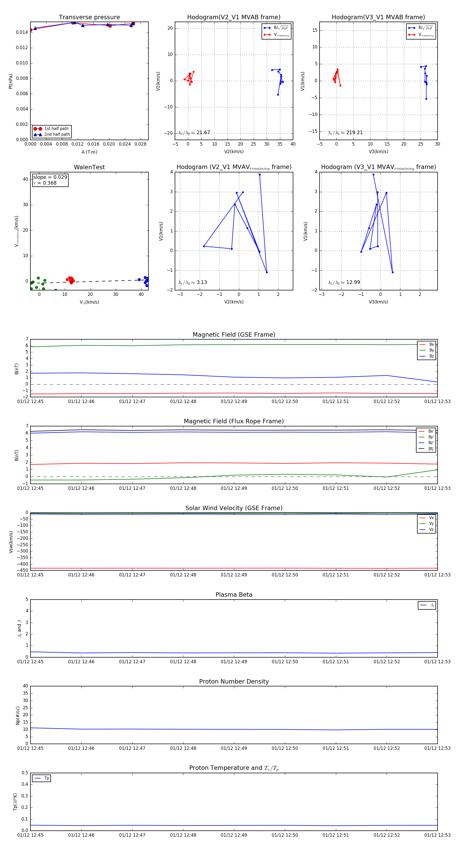
Task: Click the λ1/λ3 ≈ 12.99 label
Action: tap(344, 282)
